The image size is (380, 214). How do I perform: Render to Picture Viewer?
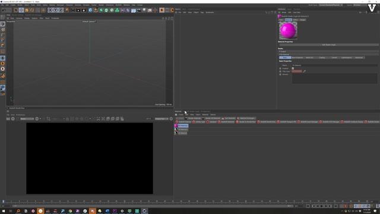tap(78, 10)
